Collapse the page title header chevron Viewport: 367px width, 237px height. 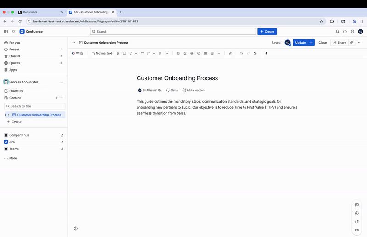(x=74, y=43)
